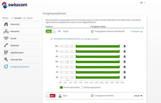
Task: Delete Sunday (So.) schedule with trash icon
Action: (125, 77)
